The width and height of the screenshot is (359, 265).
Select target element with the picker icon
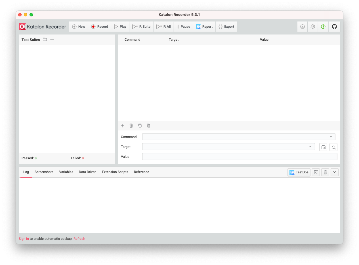(323, 147)
